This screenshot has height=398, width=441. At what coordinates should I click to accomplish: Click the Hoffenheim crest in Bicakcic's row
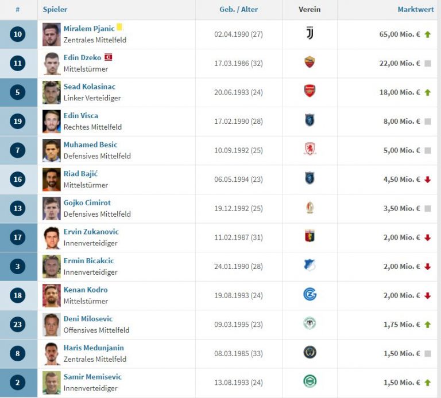pyautogui.click(x=310, y=266)
